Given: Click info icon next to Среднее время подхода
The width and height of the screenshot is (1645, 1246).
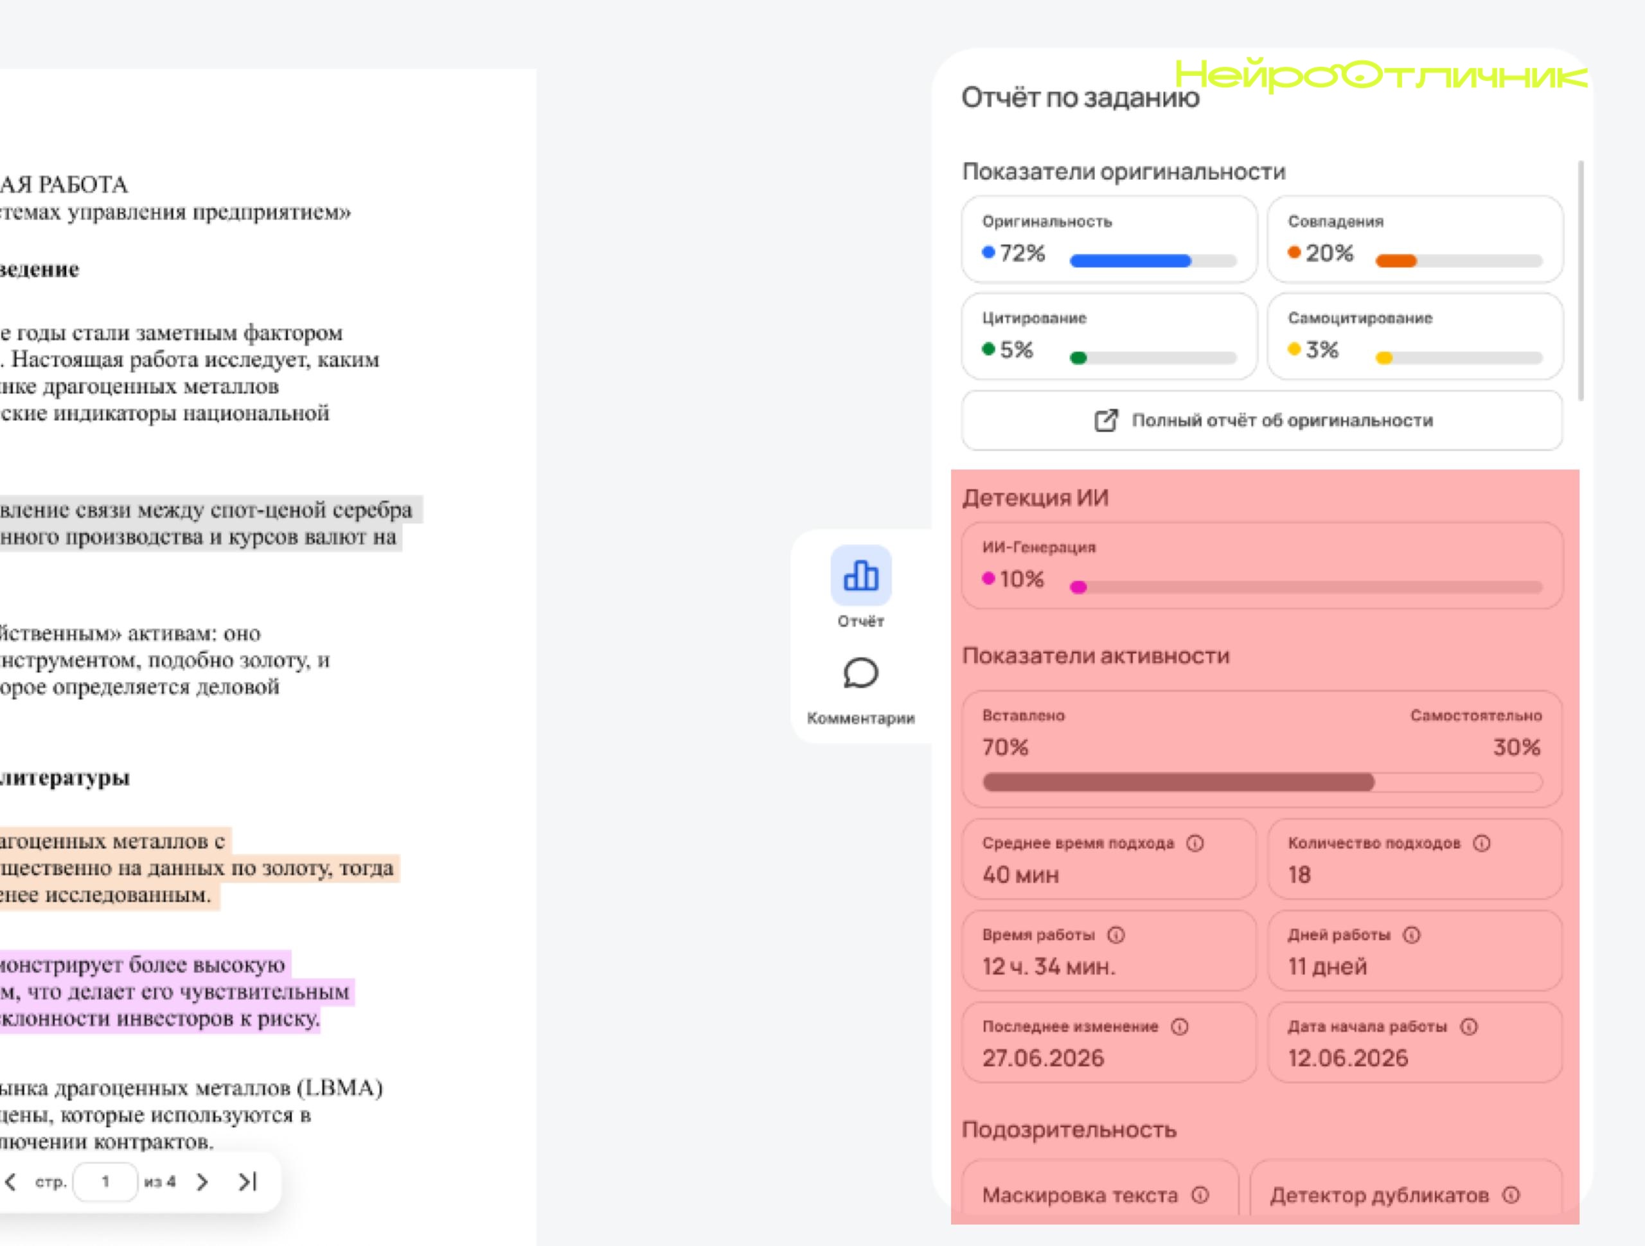Looking at the screenshot, I should pos(1195,843).
